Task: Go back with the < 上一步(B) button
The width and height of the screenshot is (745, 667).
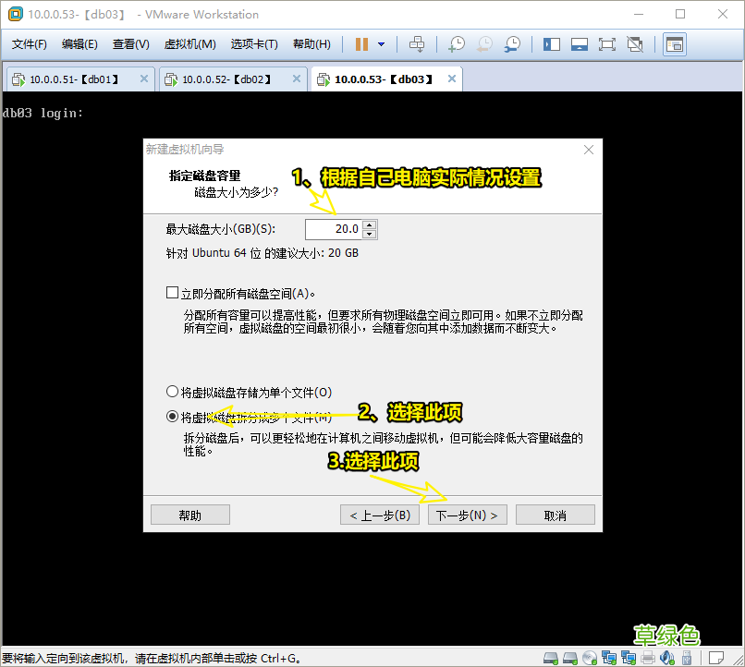Action: (380, 515)
